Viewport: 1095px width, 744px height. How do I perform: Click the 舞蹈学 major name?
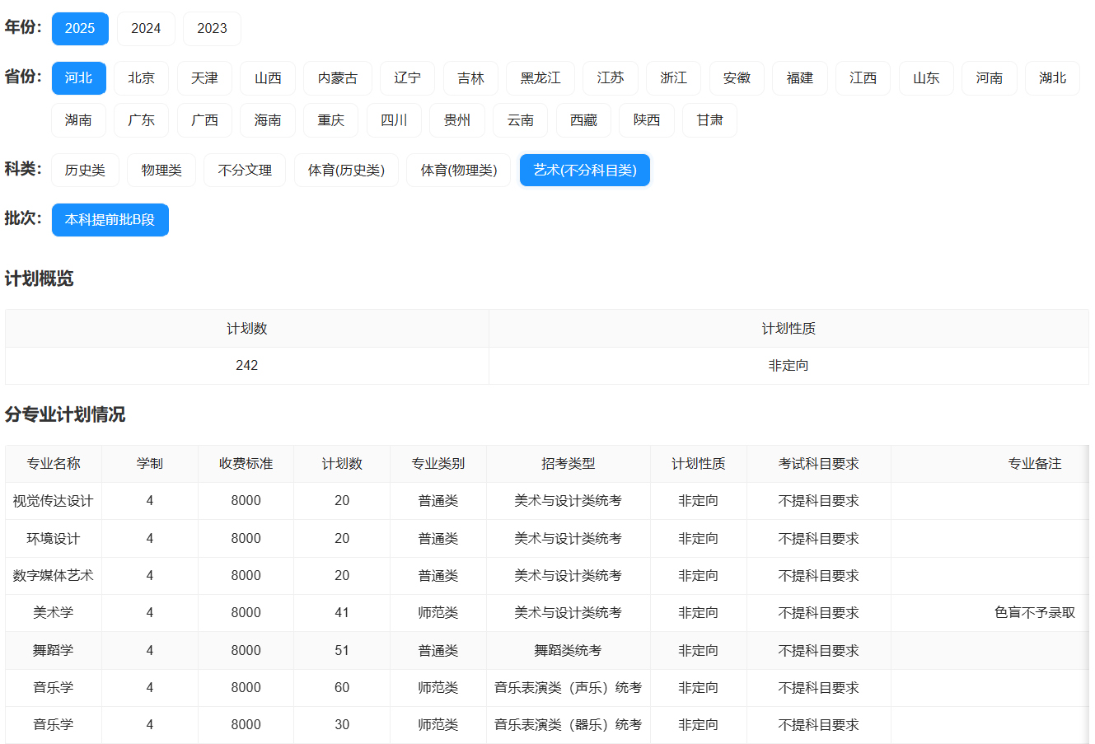tap(54, 651)
